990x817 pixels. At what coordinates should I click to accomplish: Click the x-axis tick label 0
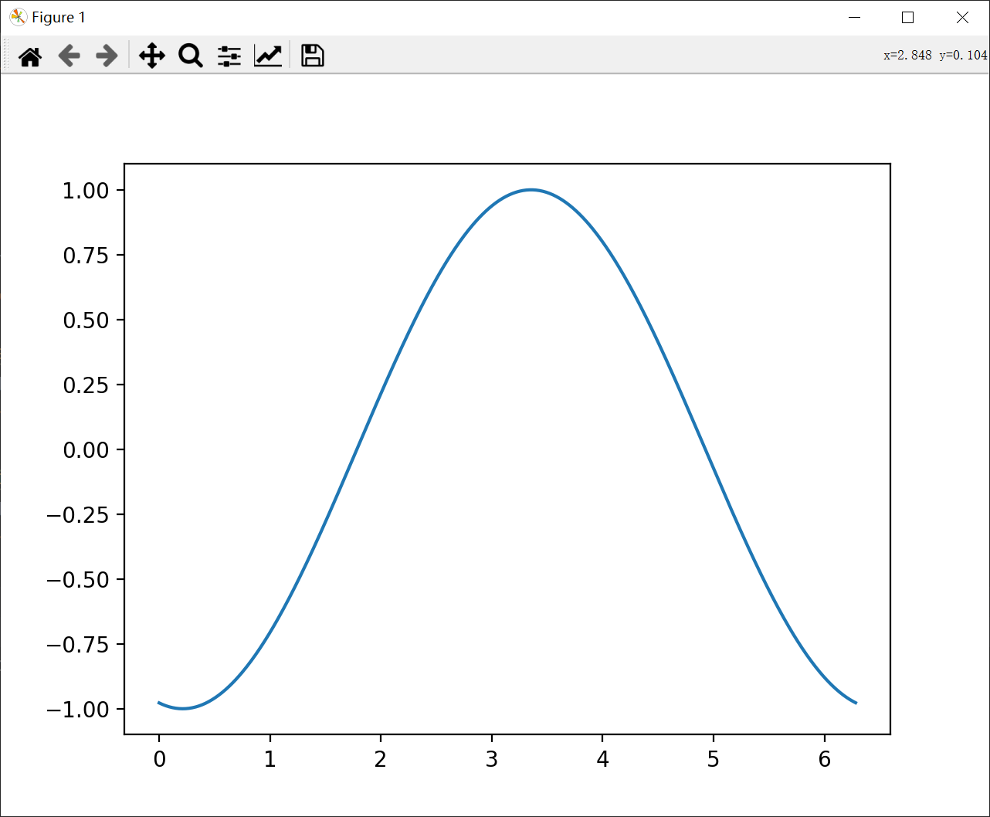point(159,760)
